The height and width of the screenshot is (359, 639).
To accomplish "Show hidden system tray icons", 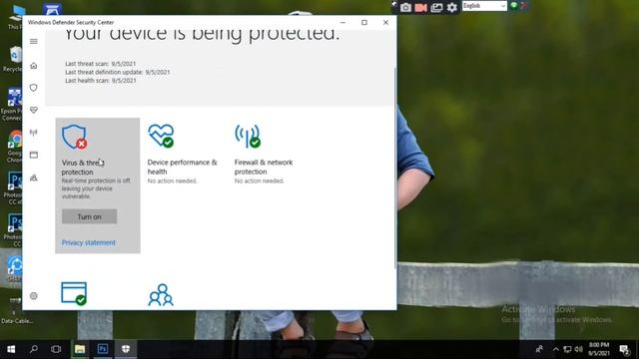I will pos(556,349).
